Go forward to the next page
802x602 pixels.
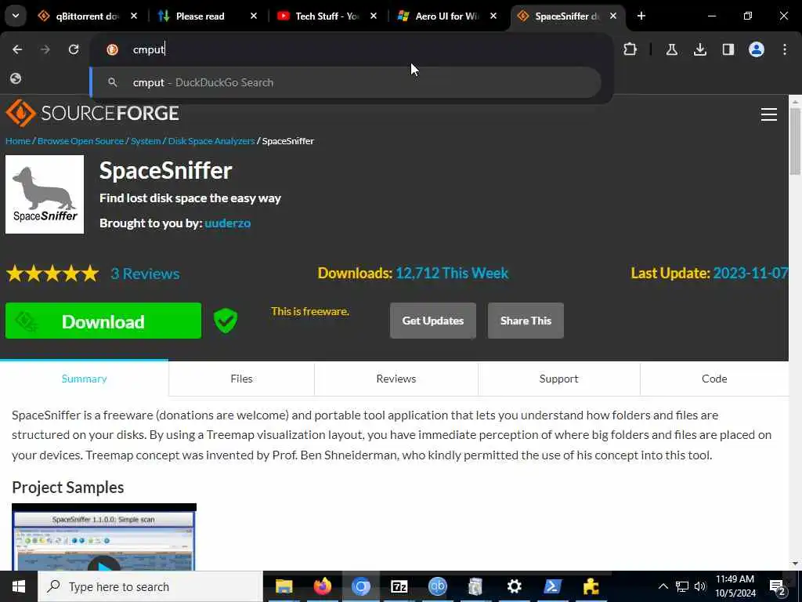[x=45, y=49]
